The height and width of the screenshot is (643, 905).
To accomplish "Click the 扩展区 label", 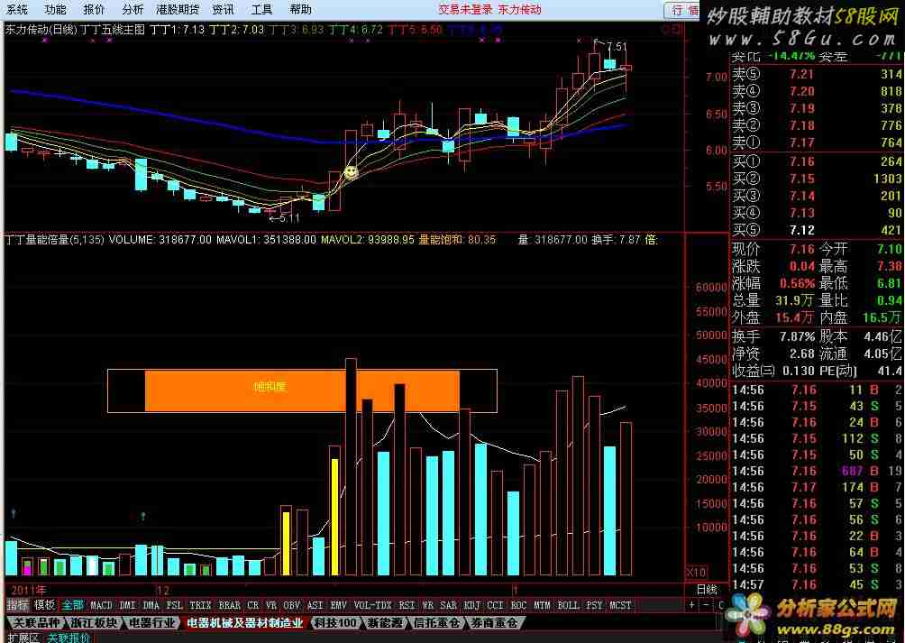I will click(x=23, y=638).
